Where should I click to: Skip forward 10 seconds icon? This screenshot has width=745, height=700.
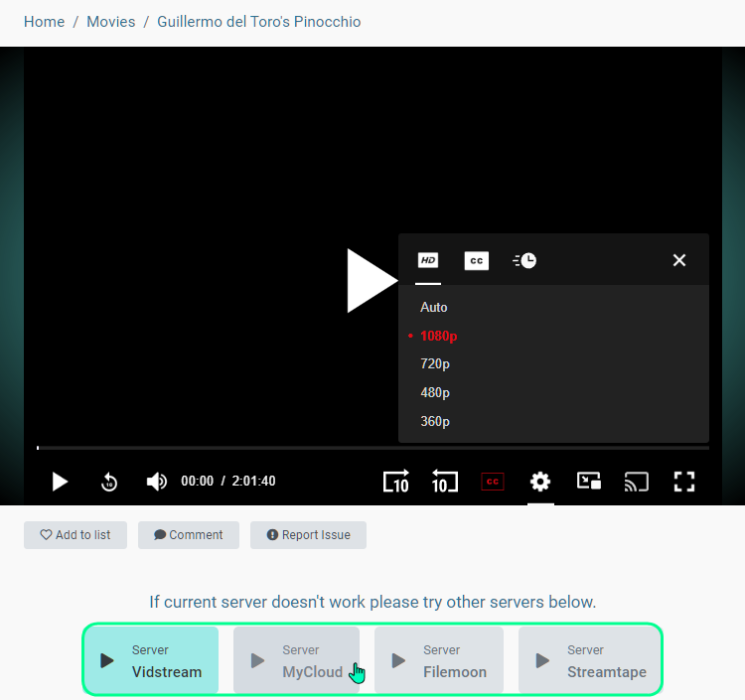(x=395, y=482)
